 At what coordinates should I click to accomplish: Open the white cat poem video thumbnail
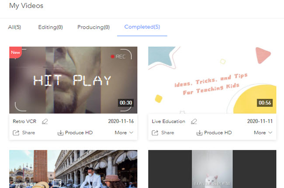pos(212,169)
